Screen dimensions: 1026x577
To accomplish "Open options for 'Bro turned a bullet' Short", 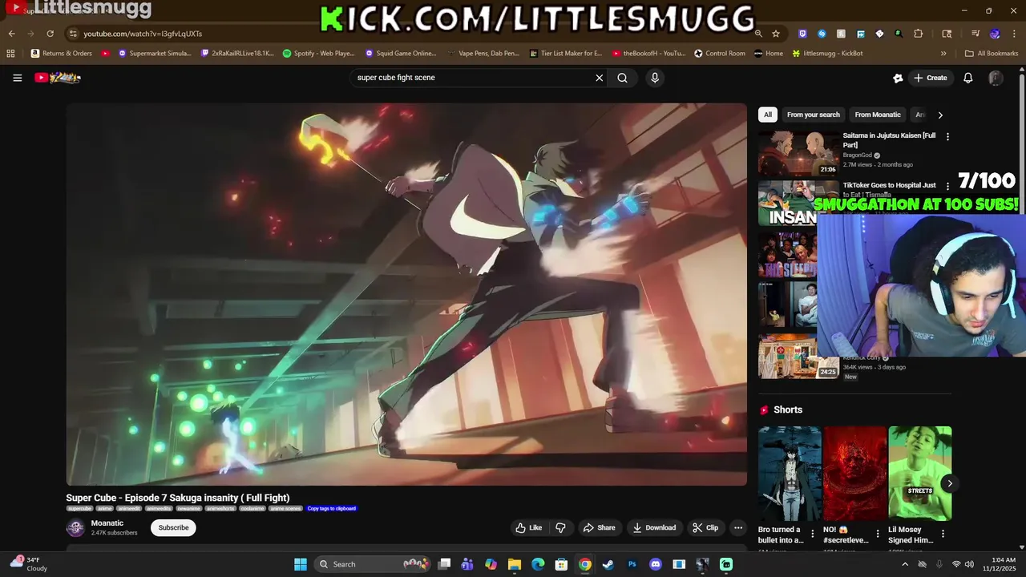I will [812, 533].
